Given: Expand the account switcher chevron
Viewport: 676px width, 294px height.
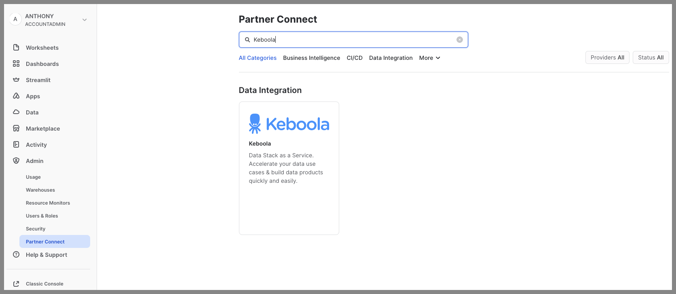Looking at the screenshot, I should click(84, 20).
